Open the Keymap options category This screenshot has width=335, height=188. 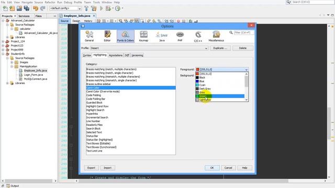tap(143, 36)
